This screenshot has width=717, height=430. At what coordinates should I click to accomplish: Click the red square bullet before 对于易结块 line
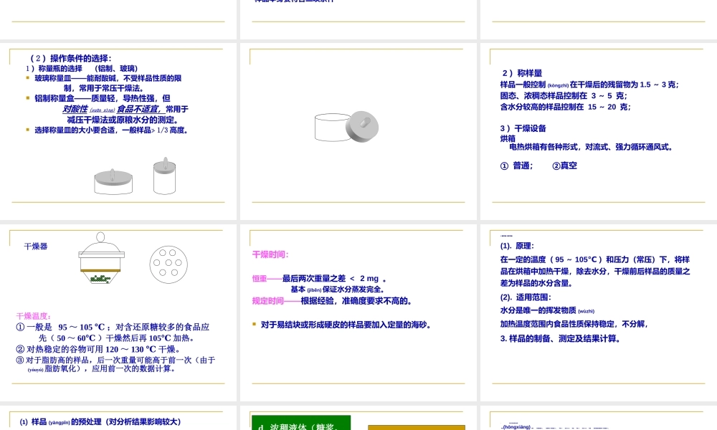click(255, 324)
